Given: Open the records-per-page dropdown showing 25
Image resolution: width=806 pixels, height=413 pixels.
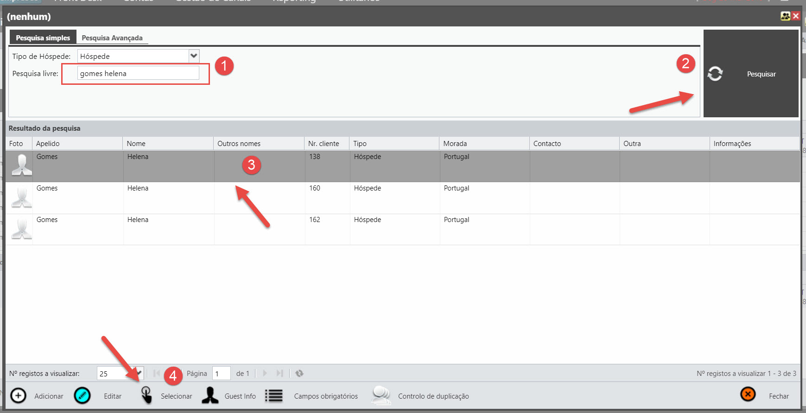Looking at the screenshot, I should [x=138, y=374].
